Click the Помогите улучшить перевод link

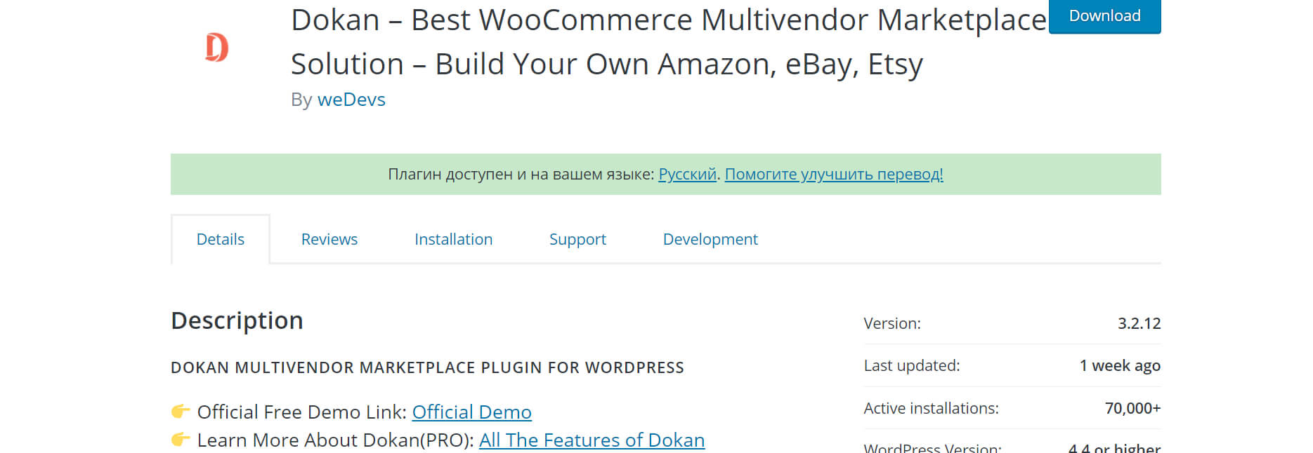[834, 174]
